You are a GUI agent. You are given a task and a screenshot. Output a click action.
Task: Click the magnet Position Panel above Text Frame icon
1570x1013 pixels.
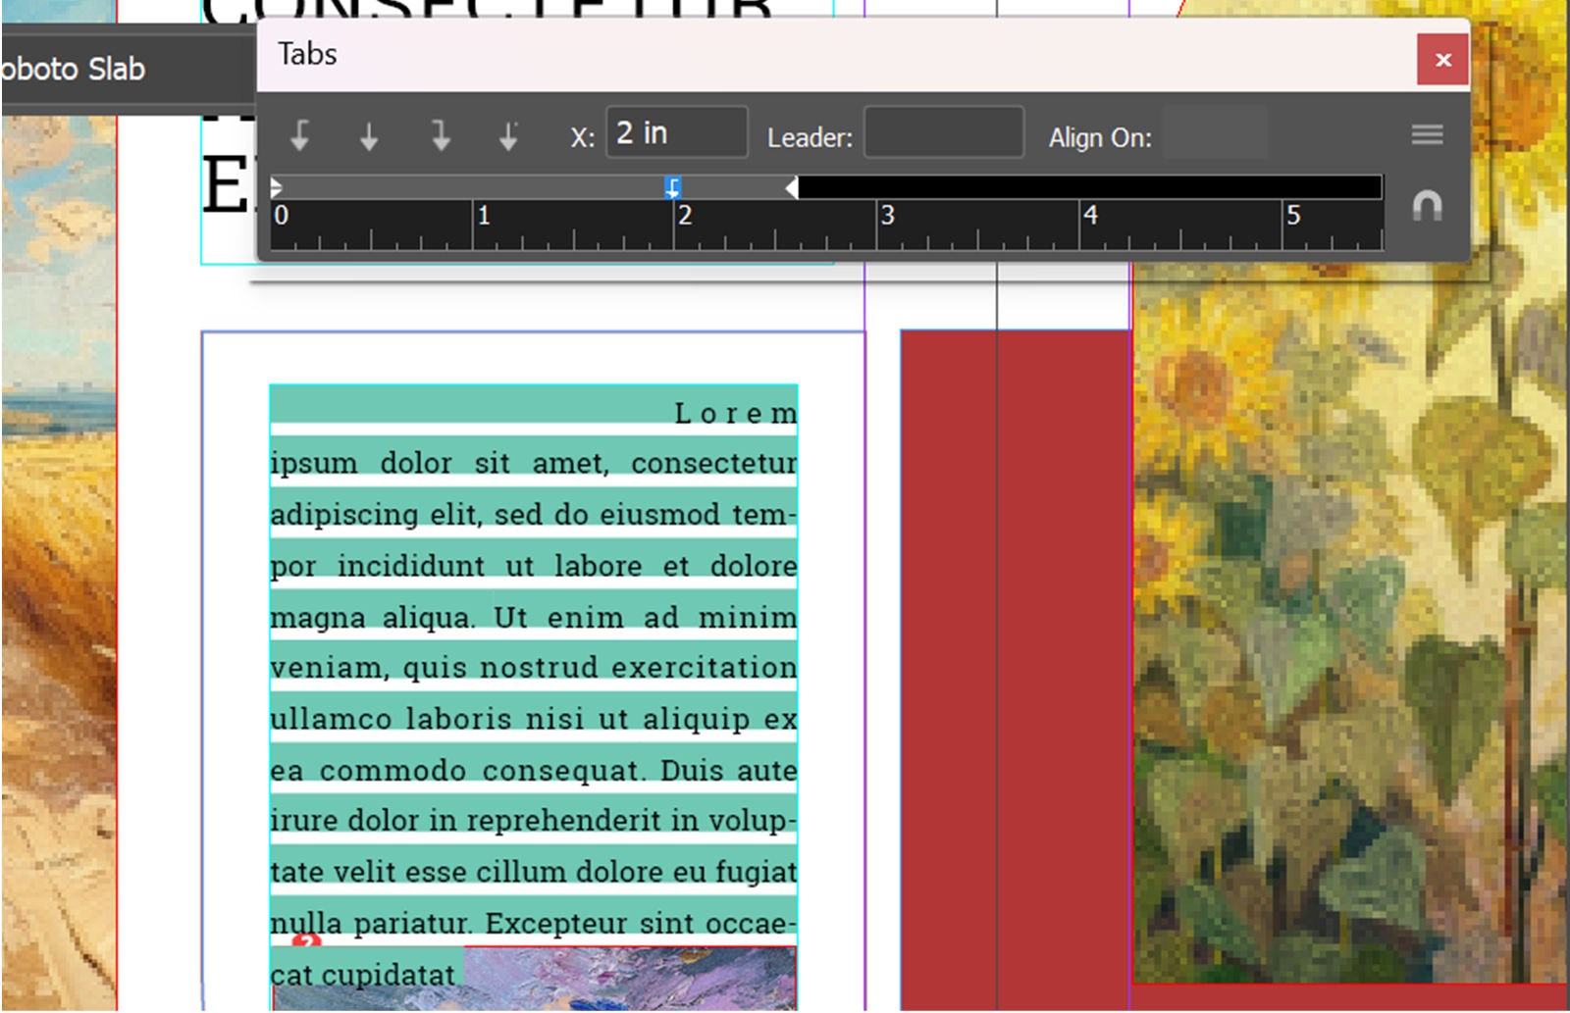[1427, 206]
